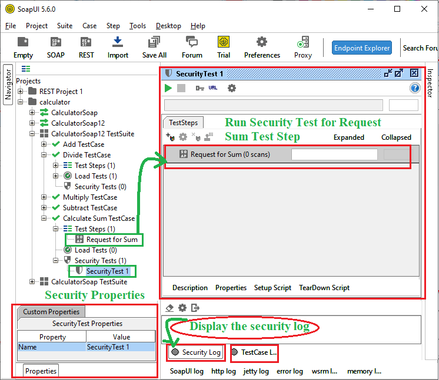Click the clone parameters icon
Screen dimensions: 439x380
(x=208, y=137)
